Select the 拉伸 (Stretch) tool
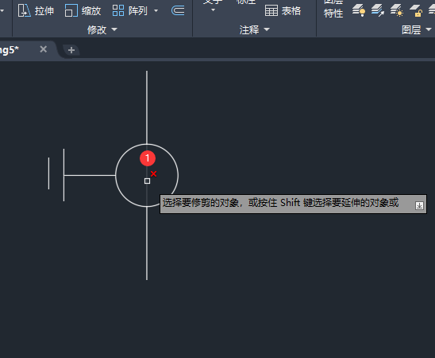 click(x=36, y=11)
